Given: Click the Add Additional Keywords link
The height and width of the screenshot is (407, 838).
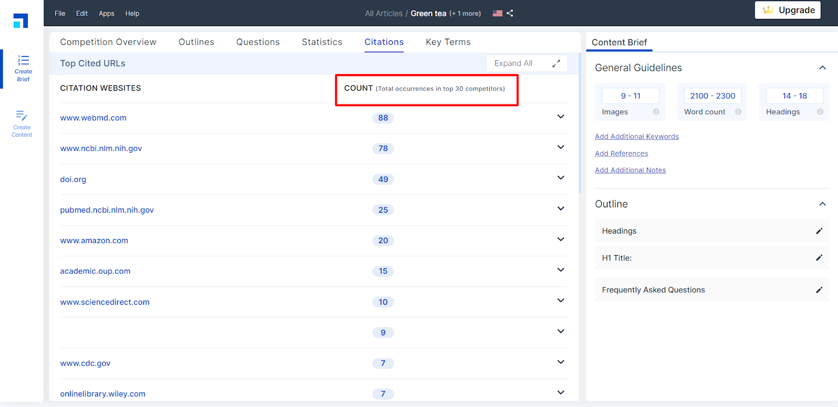Looking at the screenshot, I should tap(636, 136).
